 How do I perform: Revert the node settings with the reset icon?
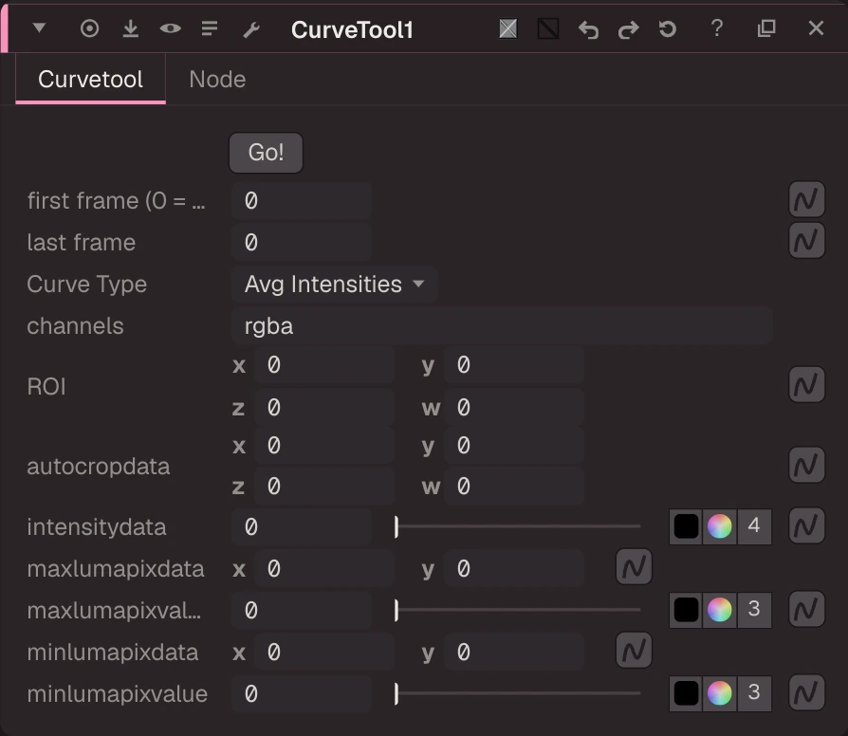coord(668,28)
